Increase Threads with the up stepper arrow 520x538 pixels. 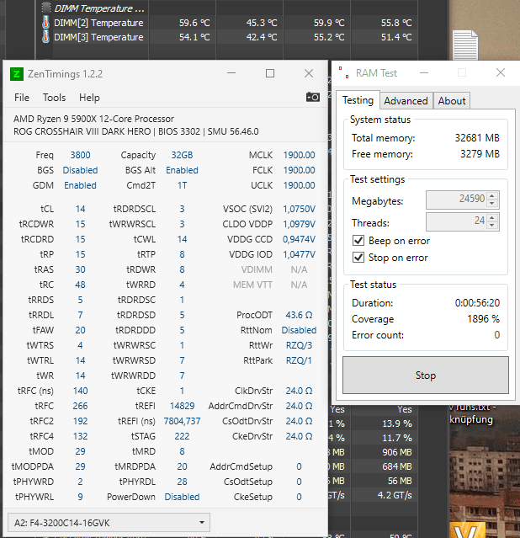492,218
